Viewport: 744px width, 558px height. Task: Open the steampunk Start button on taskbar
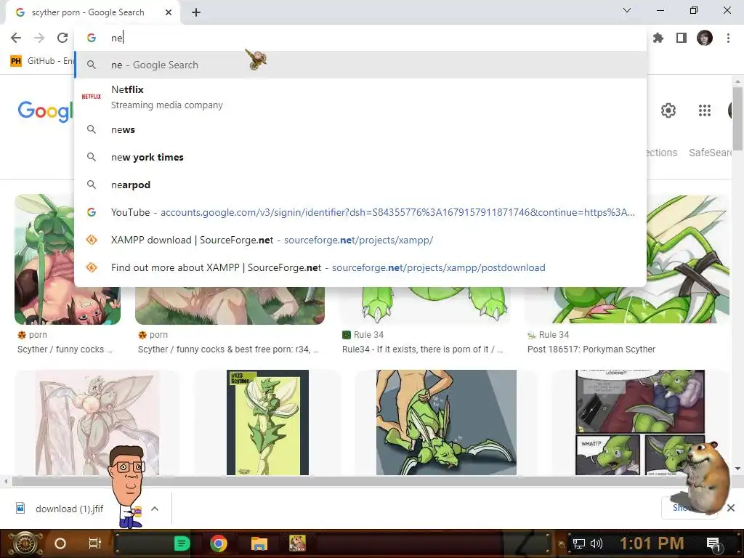pyautogui.click(x=24, y=543)
